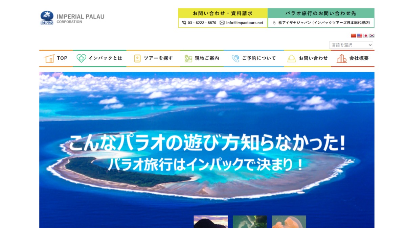406x228 pixels.
Task: Click the お問い合わせ・資料請求 yellow header
Action: click(223, 13)
